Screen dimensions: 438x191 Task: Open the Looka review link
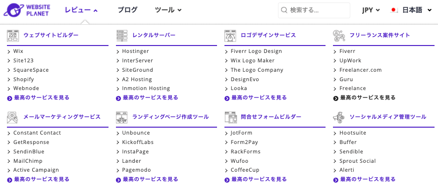click(x=238, y=88)
